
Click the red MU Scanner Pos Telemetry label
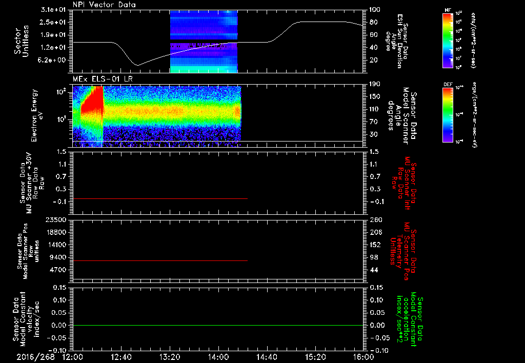[x=403, y=251]
